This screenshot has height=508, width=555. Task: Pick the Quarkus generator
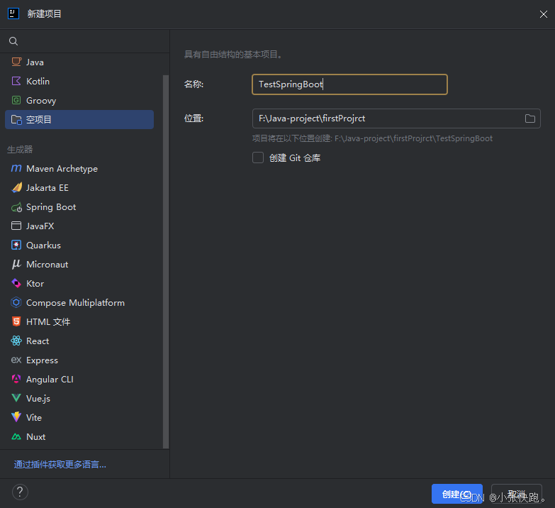coord(79,245)
